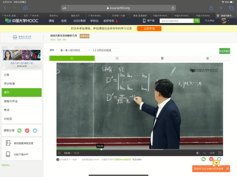Tap the Safari back arrow

pyautogui.click(x=5, y=8)
